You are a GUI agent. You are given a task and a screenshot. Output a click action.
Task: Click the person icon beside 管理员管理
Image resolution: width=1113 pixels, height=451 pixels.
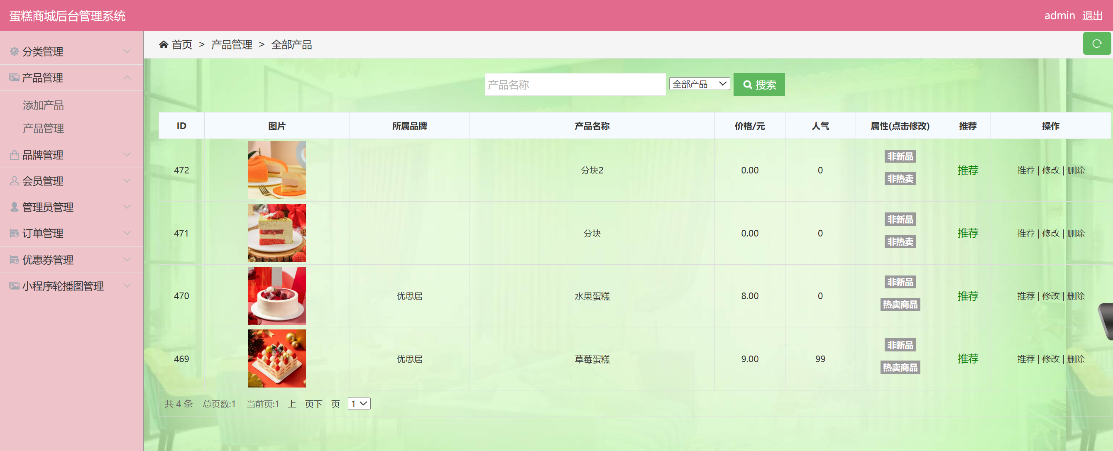click(14, 207)
